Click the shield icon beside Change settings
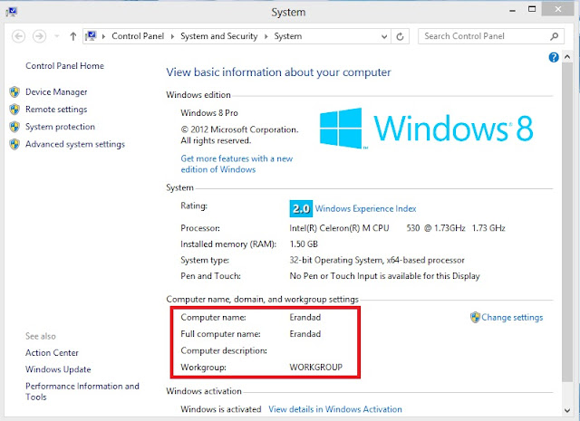 pos(475,317)
